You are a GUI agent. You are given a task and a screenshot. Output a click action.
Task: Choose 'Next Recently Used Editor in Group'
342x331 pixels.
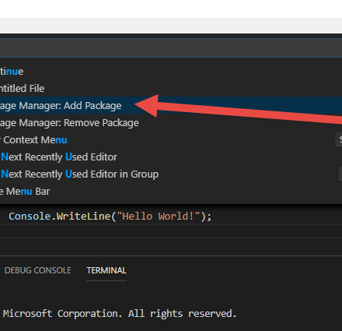(x=171, y=174)
